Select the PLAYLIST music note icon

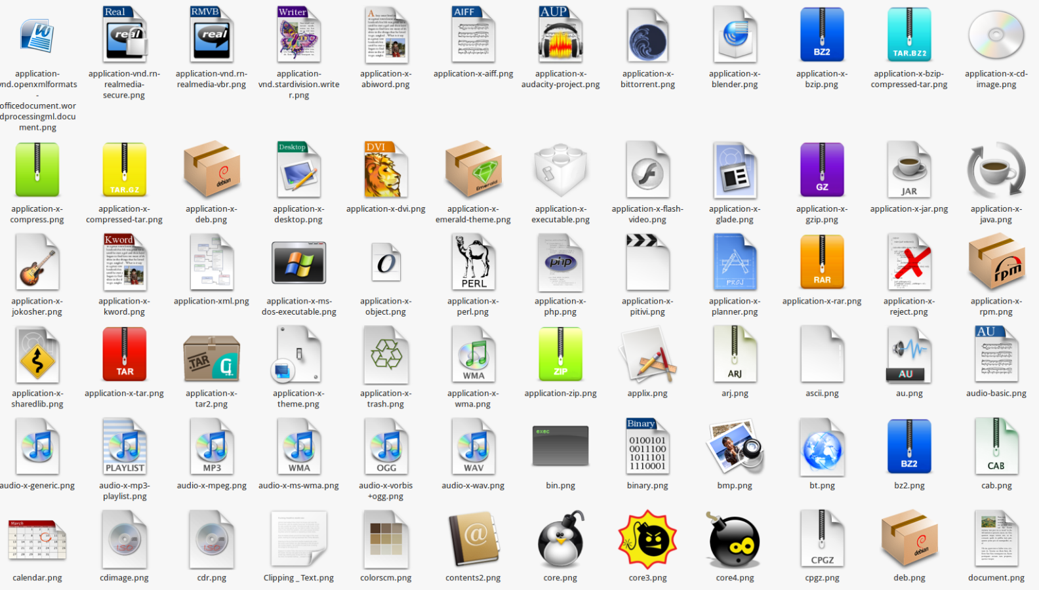(x=124, y=446)
